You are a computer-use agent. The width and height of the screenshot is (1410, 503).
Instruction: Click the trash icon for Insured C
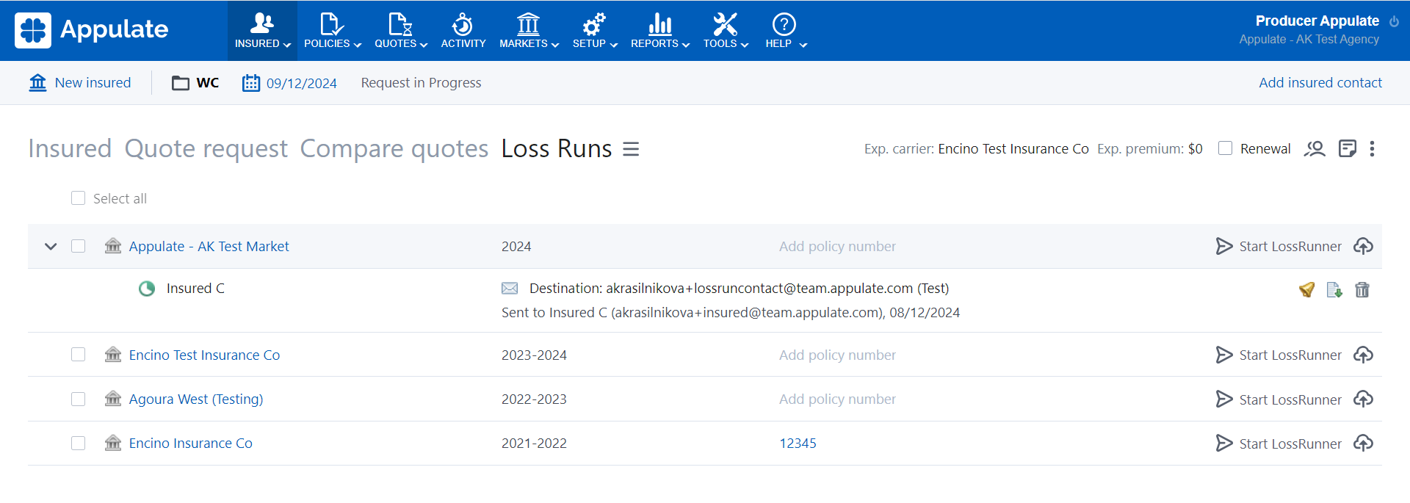(1362, 290)
